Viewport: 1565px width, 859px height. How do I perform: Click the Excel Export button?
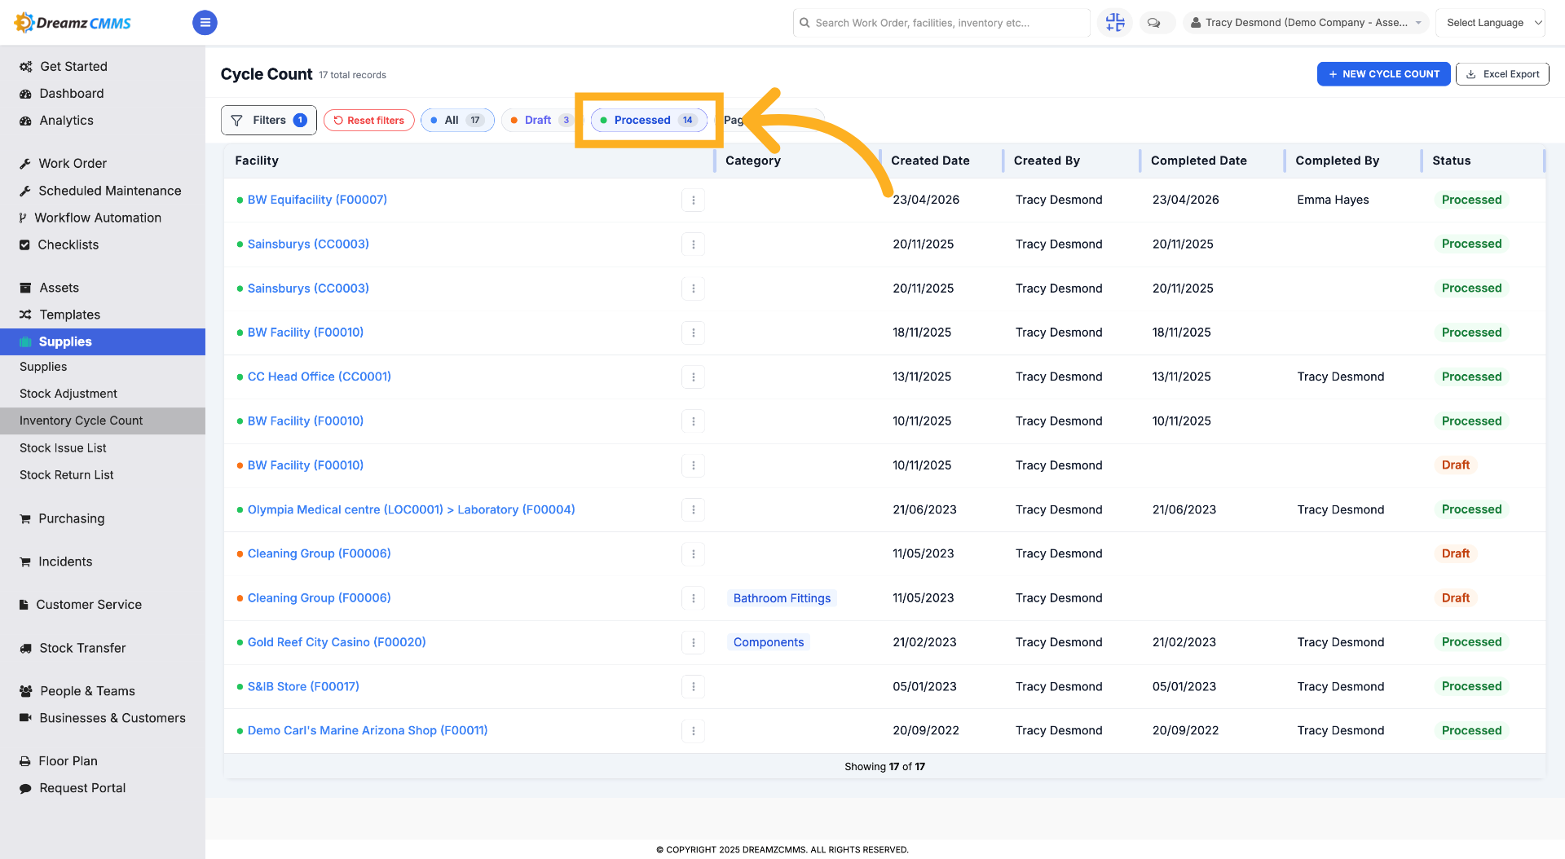[x=1502, y=74]
